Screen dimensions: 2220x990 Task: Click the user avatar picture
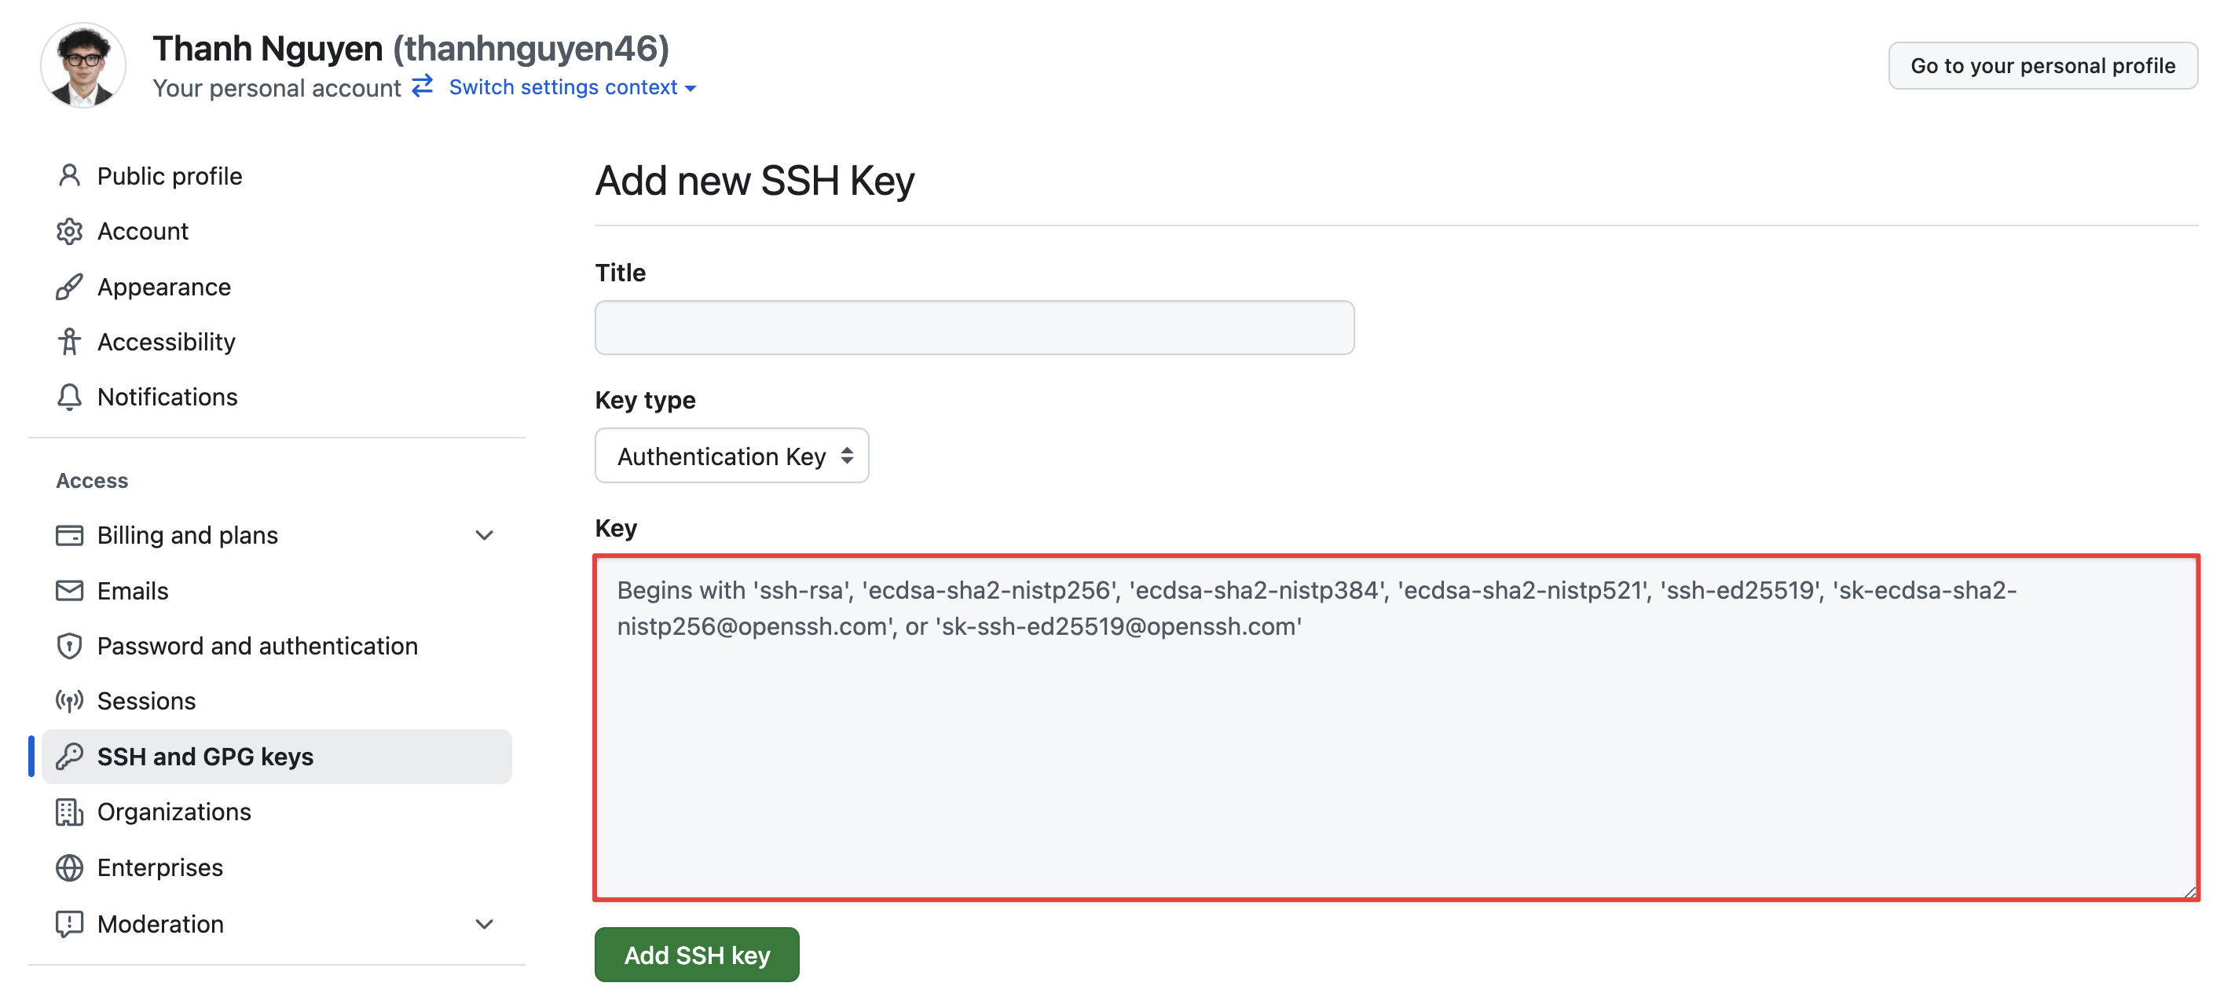pyautogui.click(x=83, y=65)
